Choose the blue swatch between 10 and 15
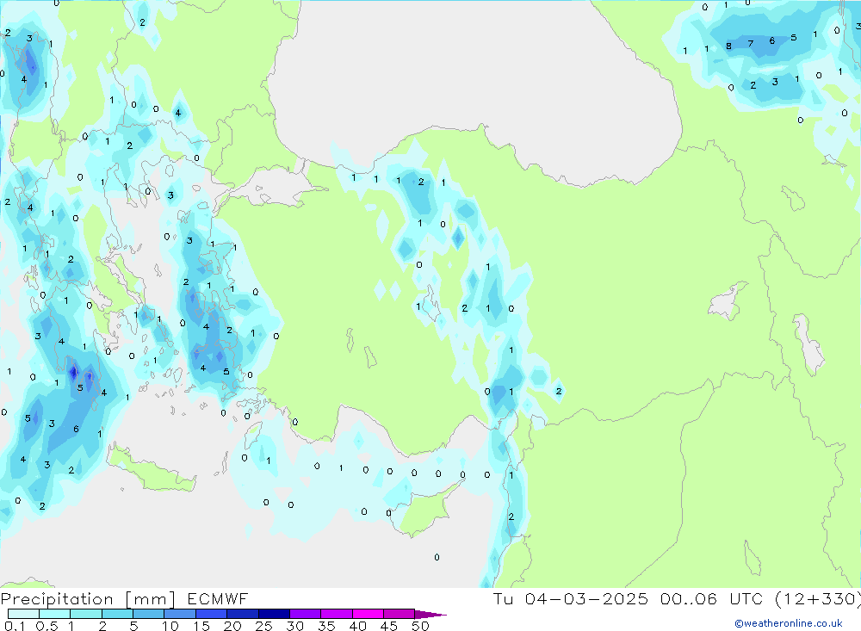The height and width of the screenshot is (631, 861). click(x=180, y=614)
